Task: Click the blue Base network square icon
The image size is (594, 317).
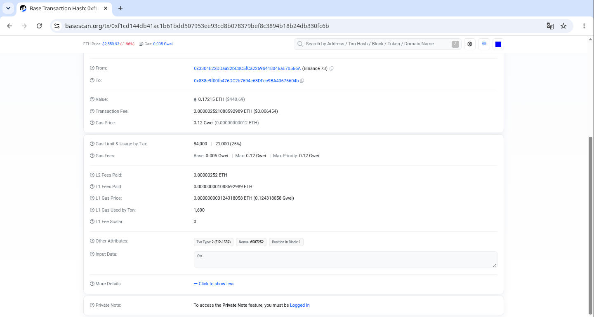Action: click(x=498, y=44)
